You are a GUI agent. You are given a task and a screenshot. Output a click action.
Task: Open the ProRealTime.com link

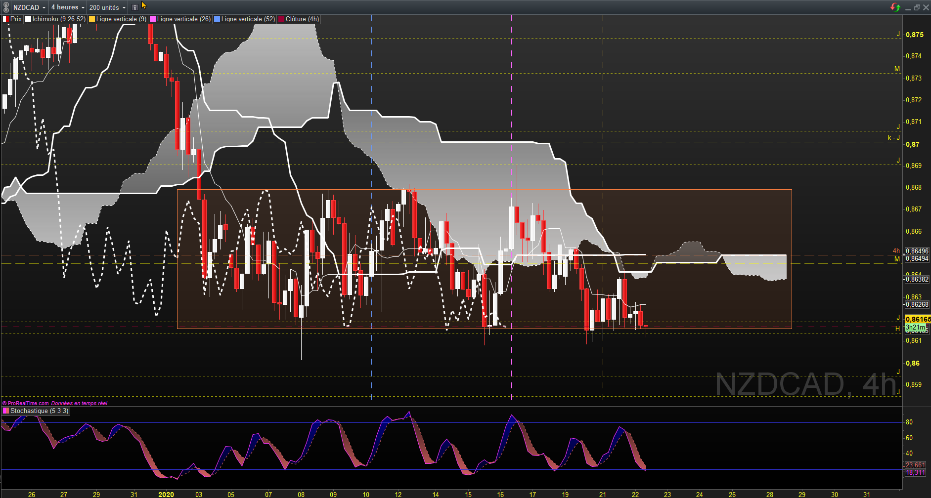[28, 403]
